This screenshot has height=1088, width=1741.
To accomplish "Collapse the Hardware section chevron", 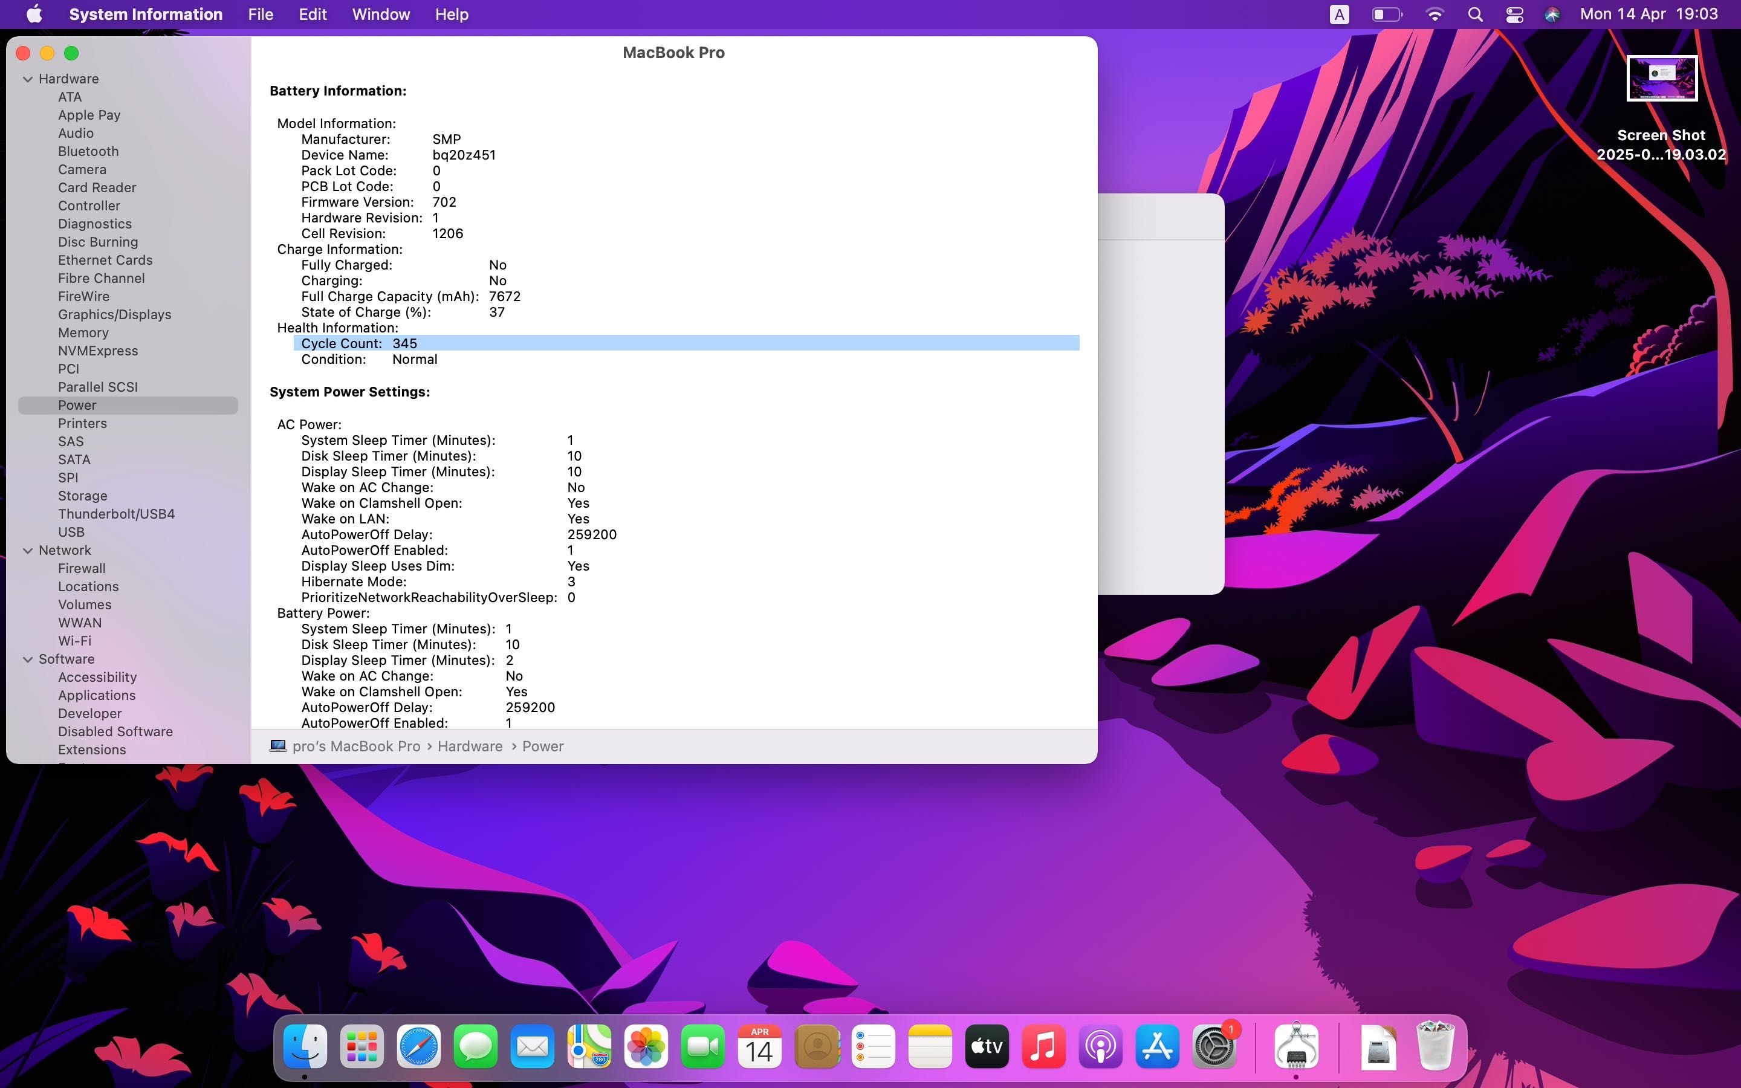I will (28, 79).
